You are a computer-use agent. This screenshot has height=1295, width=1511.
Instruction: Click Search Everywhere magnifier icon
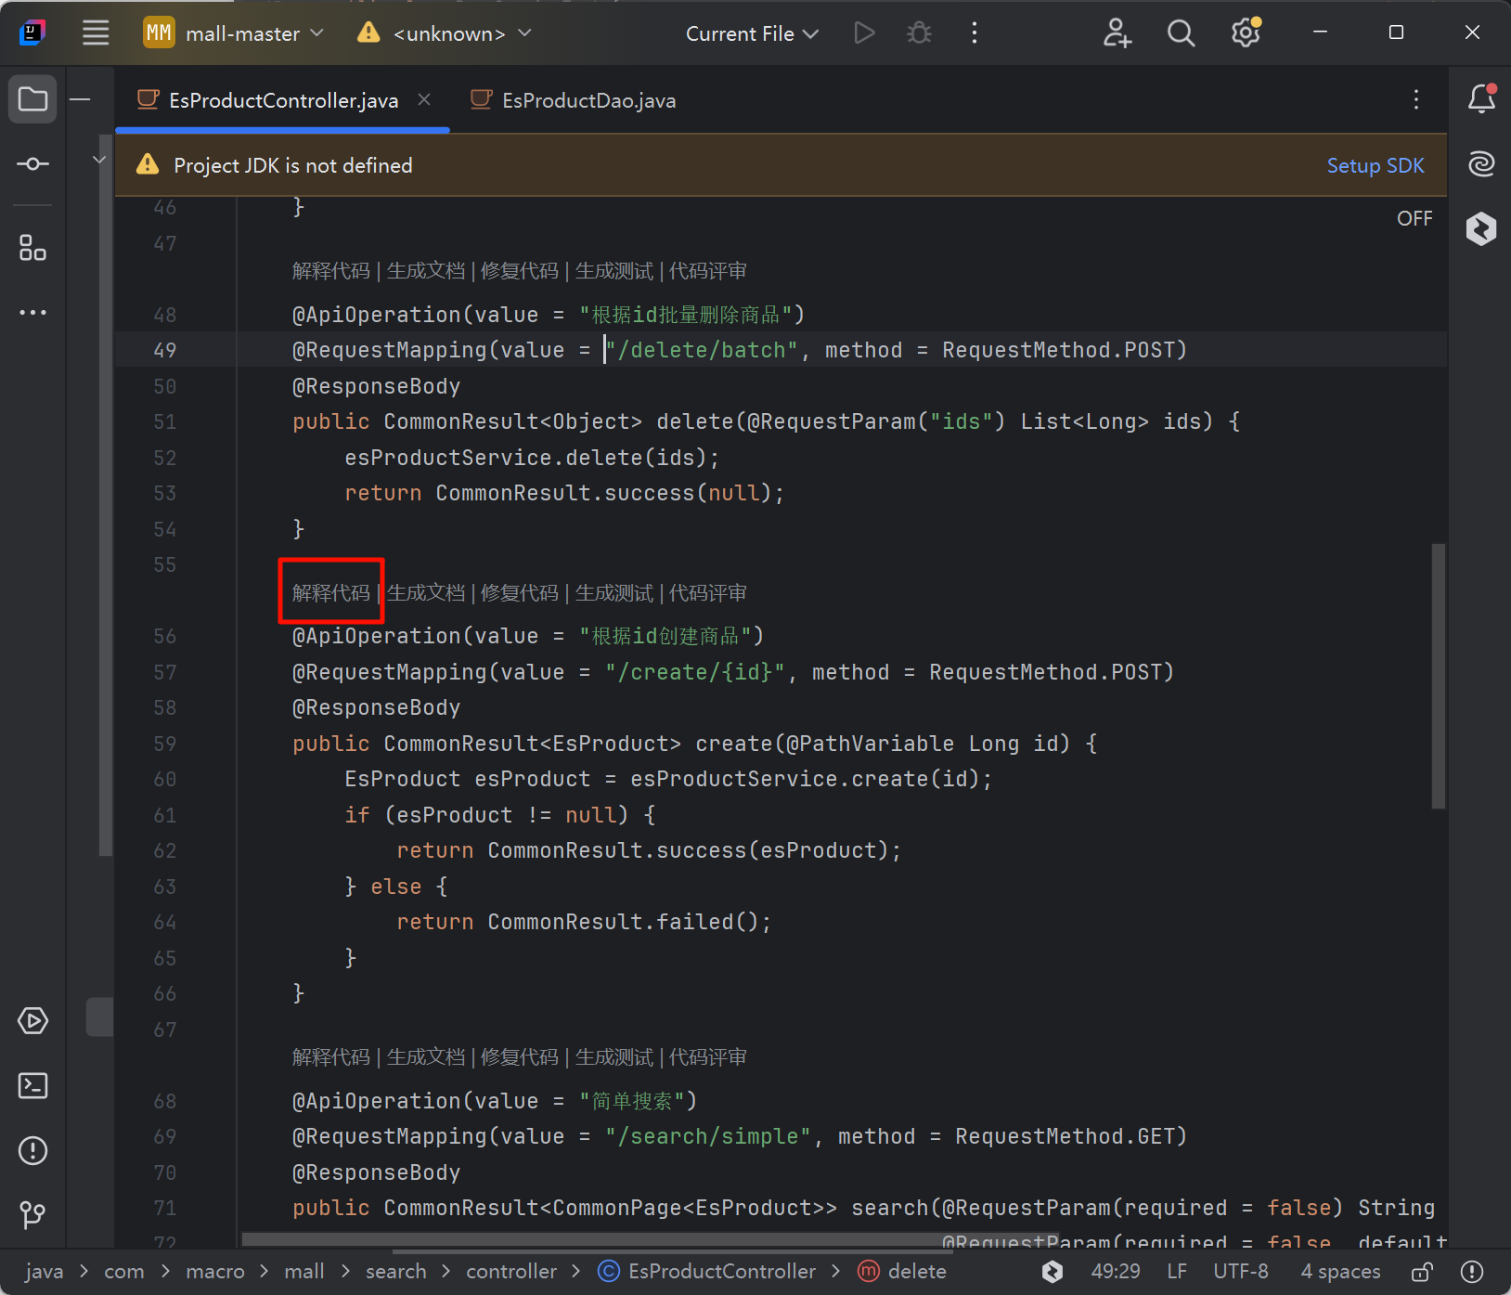[x=1181, y=33]
